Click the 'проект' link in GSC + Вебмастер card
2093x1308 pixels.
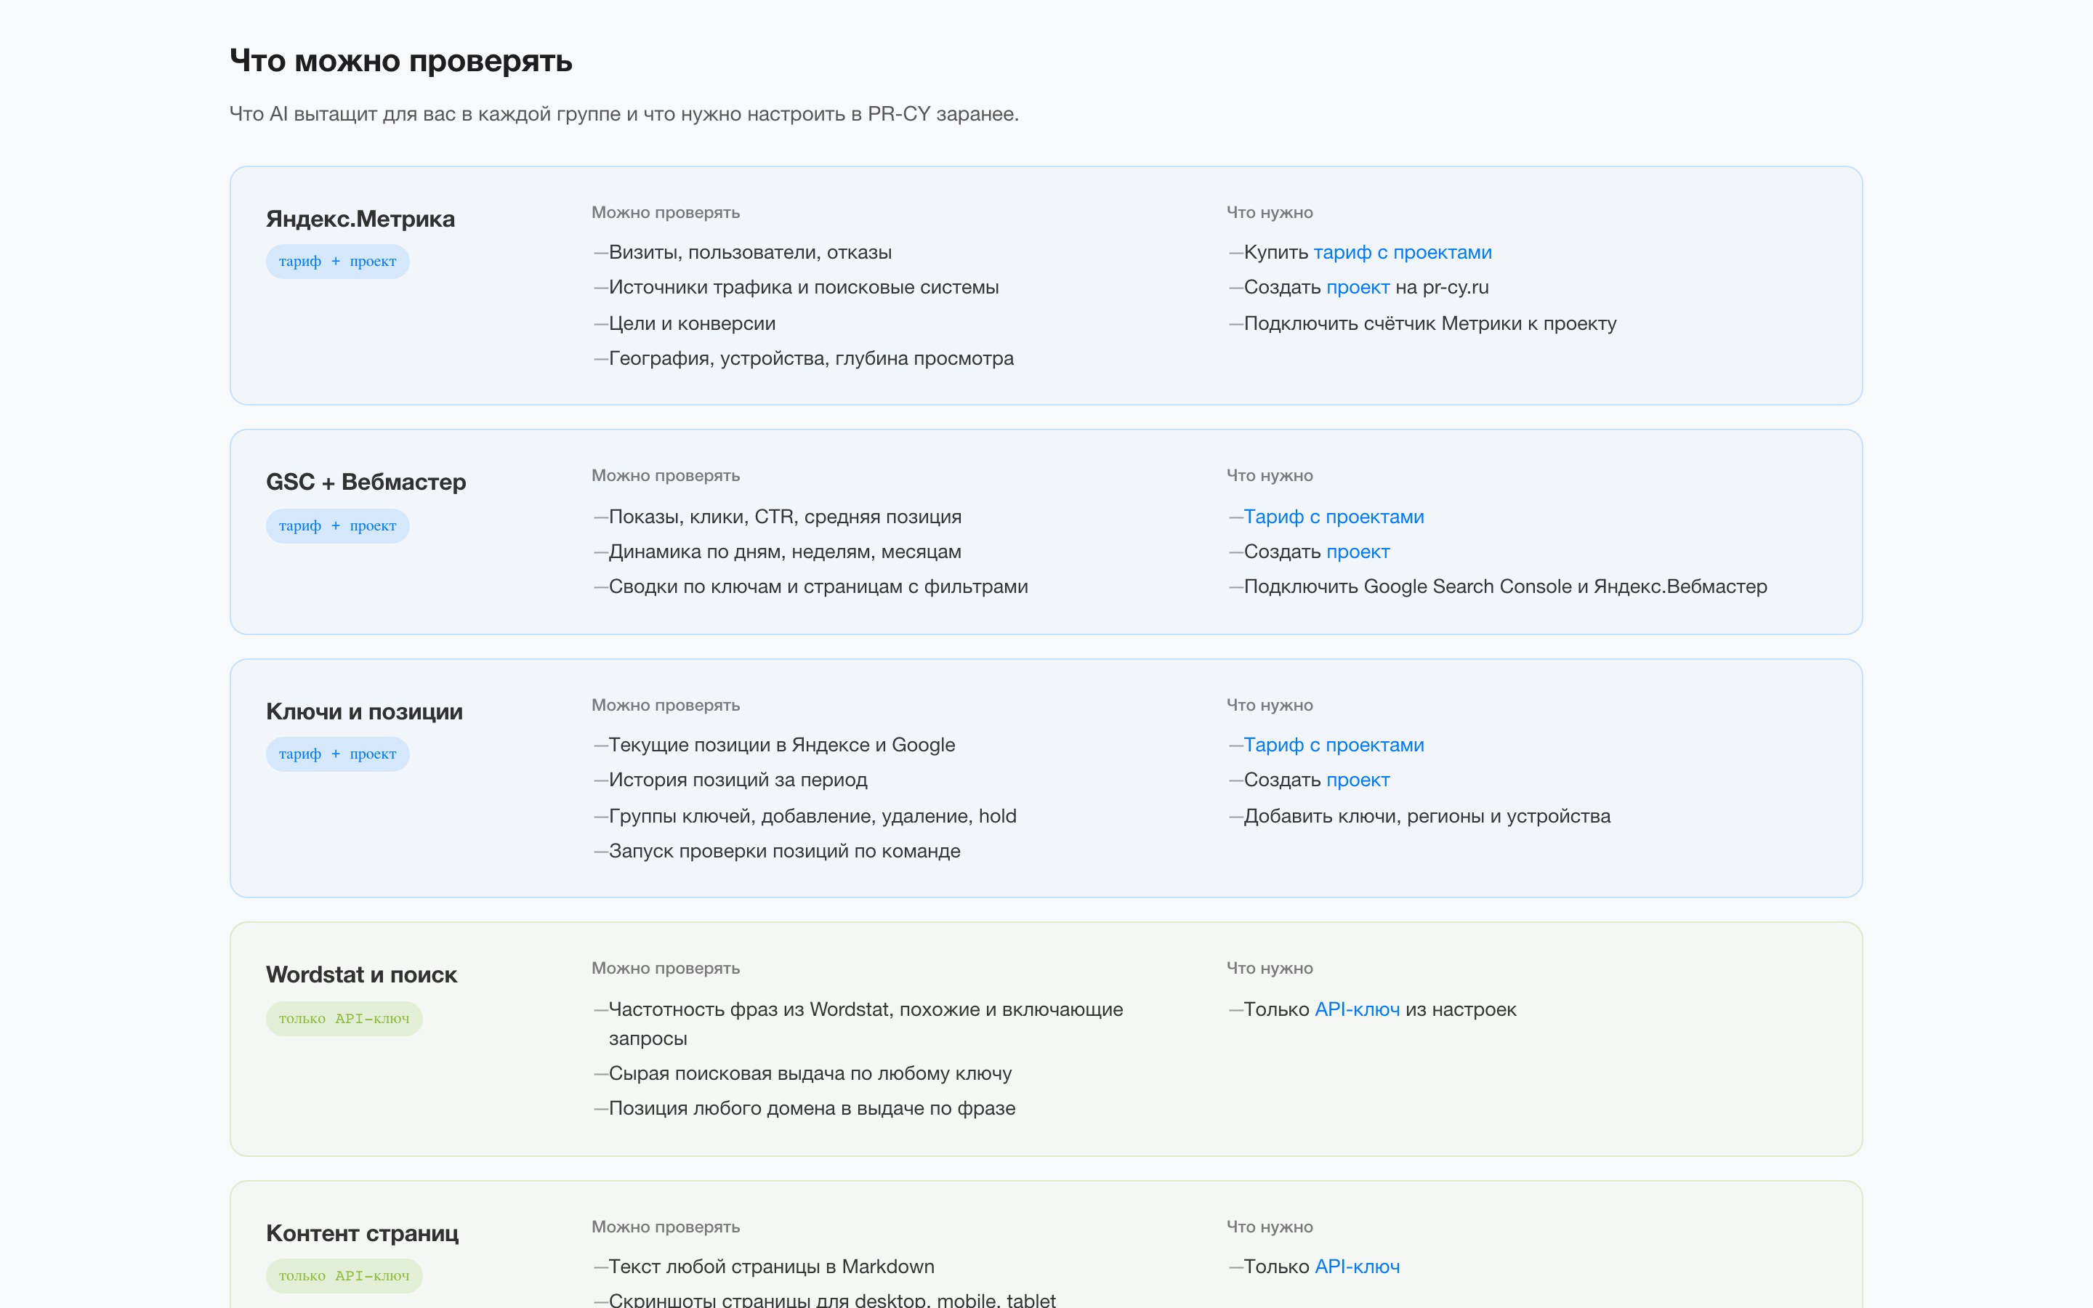coord(1358,552)
